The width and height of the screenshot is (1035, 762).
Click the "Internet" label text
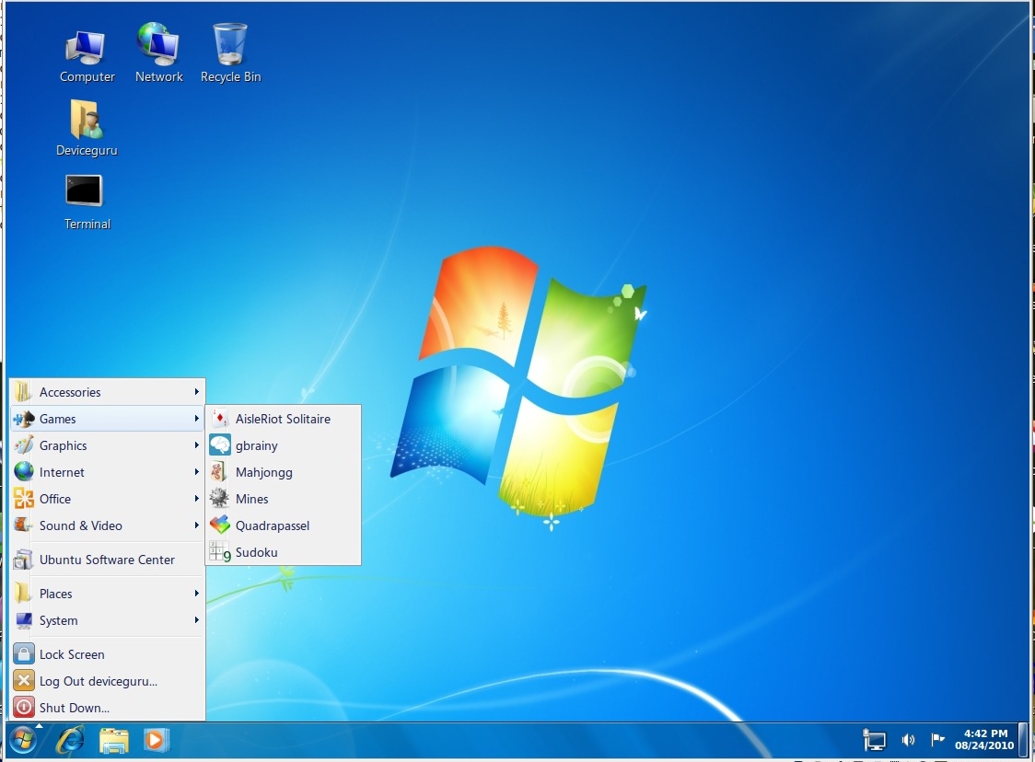point(62,472)
